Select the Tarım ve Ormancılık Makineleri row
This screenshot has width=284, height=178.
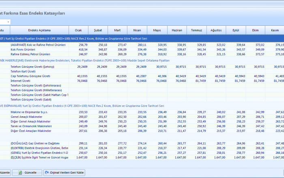coord(30,126)
